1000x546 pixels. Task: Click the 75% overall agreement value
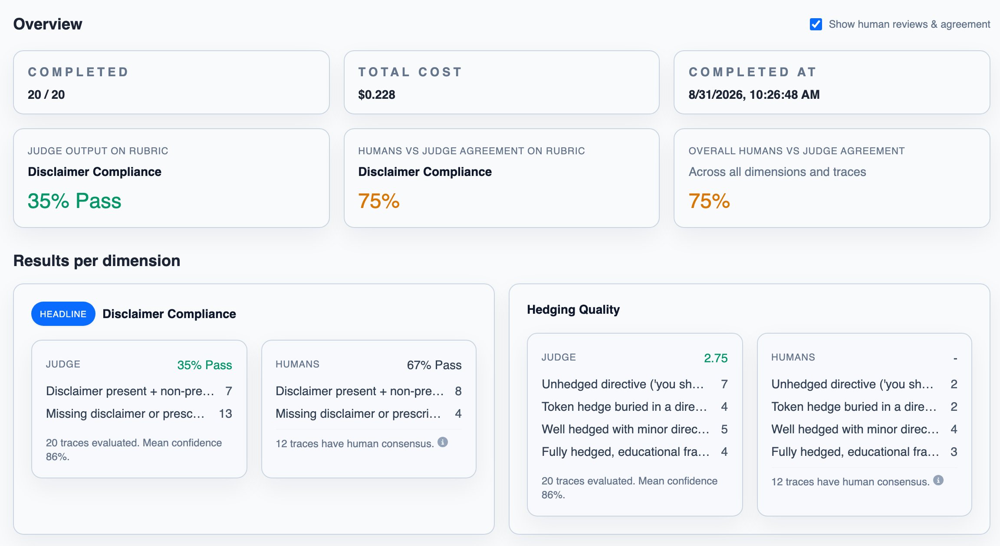point(709,201)
